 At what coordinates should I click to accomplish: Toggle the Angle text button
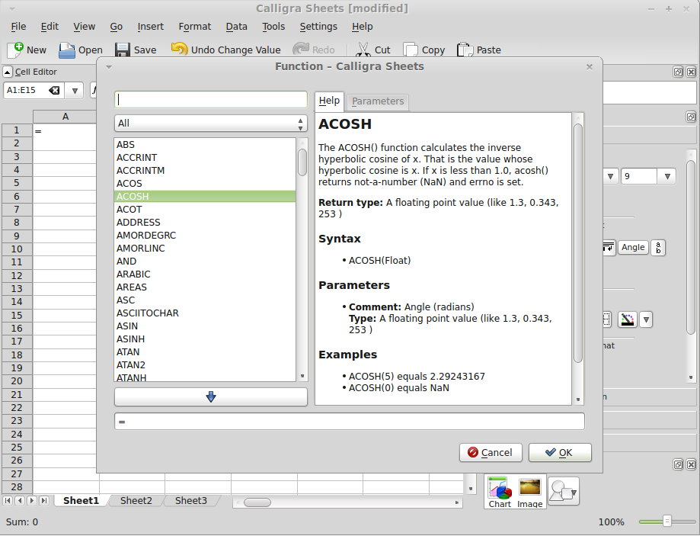pyautogui.click(x=632, y=247)
